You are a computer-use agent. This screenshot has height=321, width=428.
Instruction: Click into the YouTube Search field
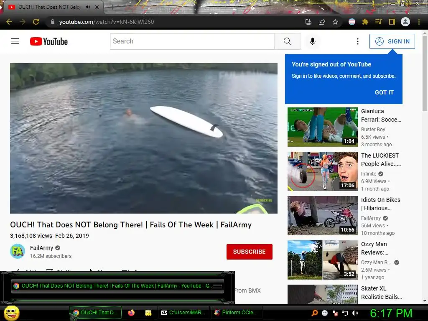pyautogui.click(x=192, y=41)
